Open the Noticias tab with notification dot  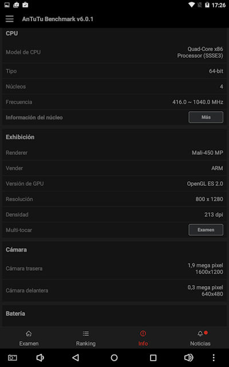(x=200, y=338)
